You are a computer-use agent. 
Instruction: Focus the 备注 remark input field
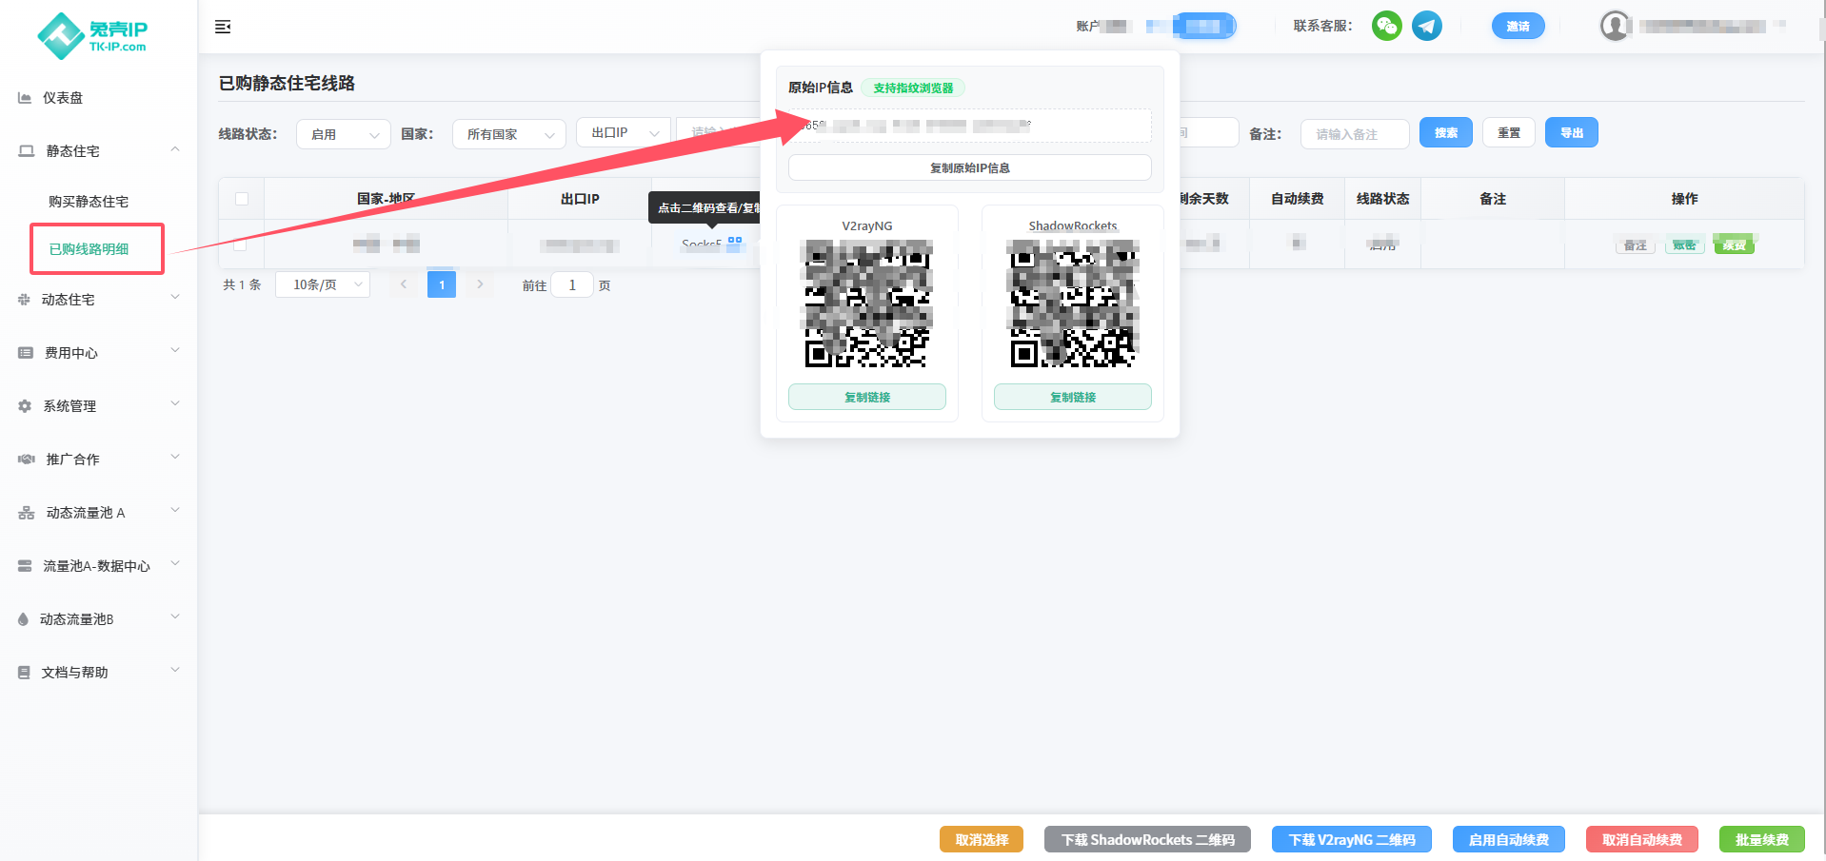point(1355,134)
